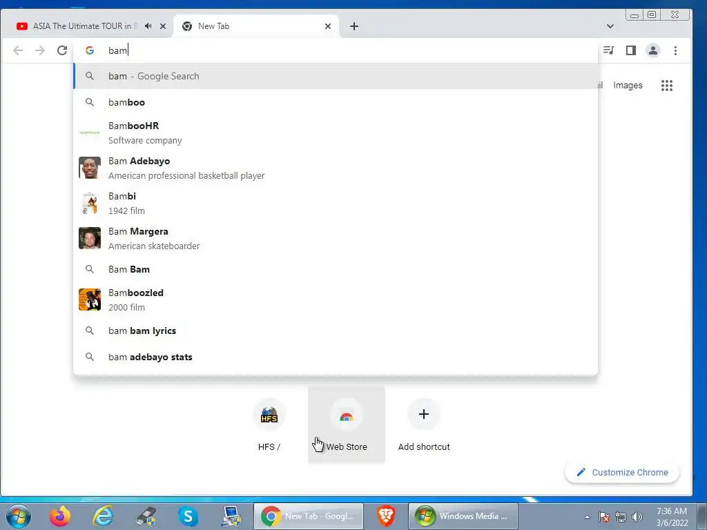Screen dimensions: 707x530
Task: Click Bam Adebayo's photo thumbnail
Action: (90, 168)
